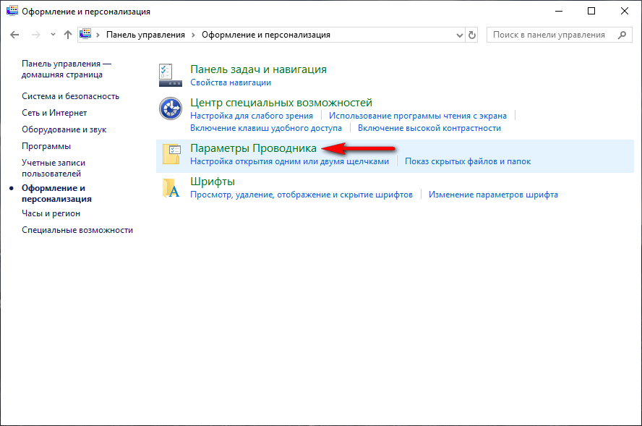
Task: Open Изменение параметров шрифта link
Action: click(493, 195)
